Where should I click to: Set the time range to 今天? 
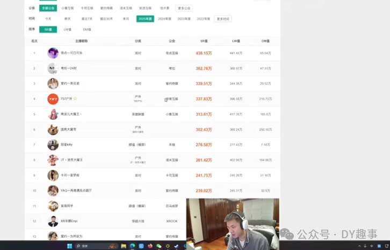click(x=48, y=19)
